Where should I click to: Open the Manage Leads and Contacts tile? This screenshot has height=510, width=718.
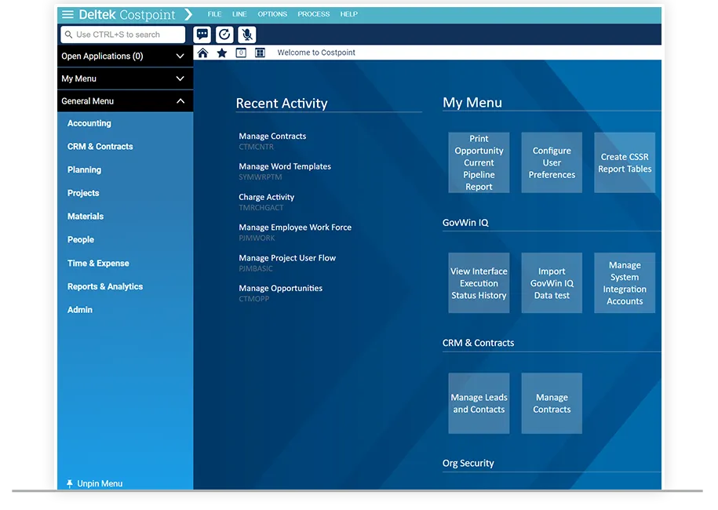coord(479,403)
